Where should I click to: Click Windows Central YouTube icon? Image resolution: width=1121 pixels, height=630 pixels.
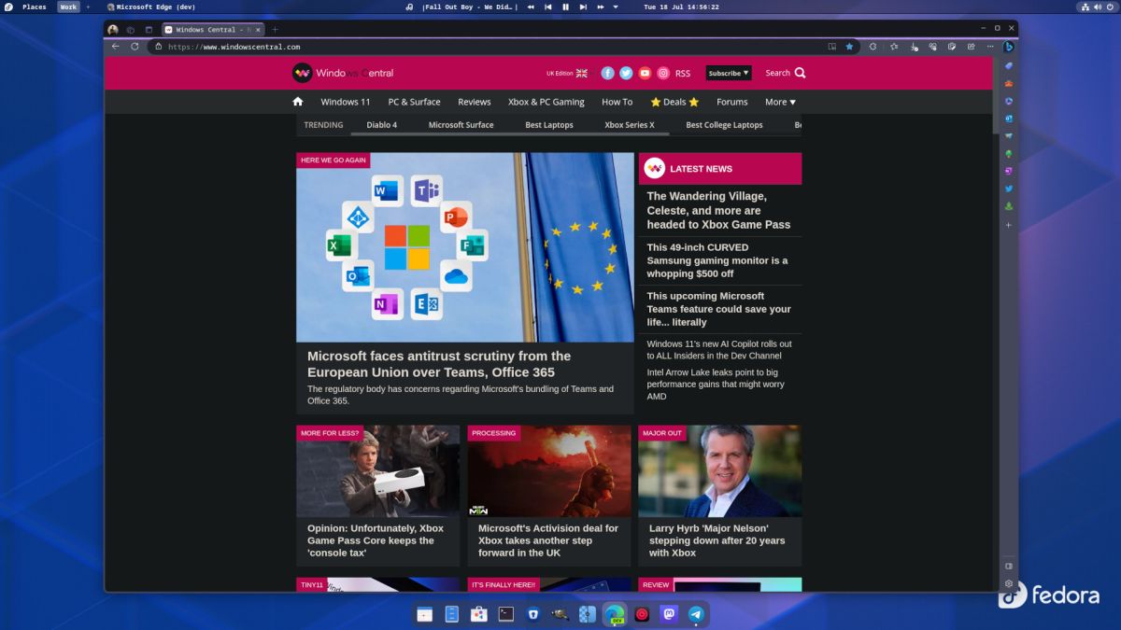click(645, 73)
